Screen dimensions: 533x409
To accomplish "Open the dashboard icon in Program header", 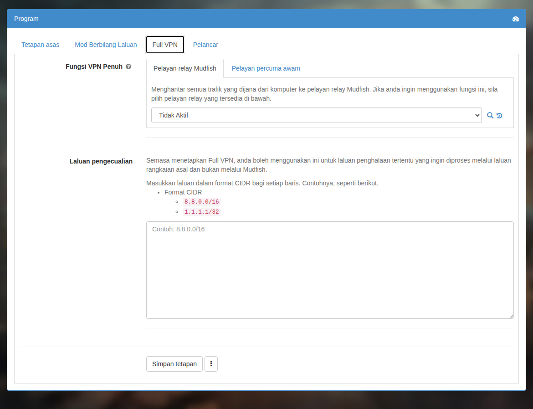I will click(515, 19).
